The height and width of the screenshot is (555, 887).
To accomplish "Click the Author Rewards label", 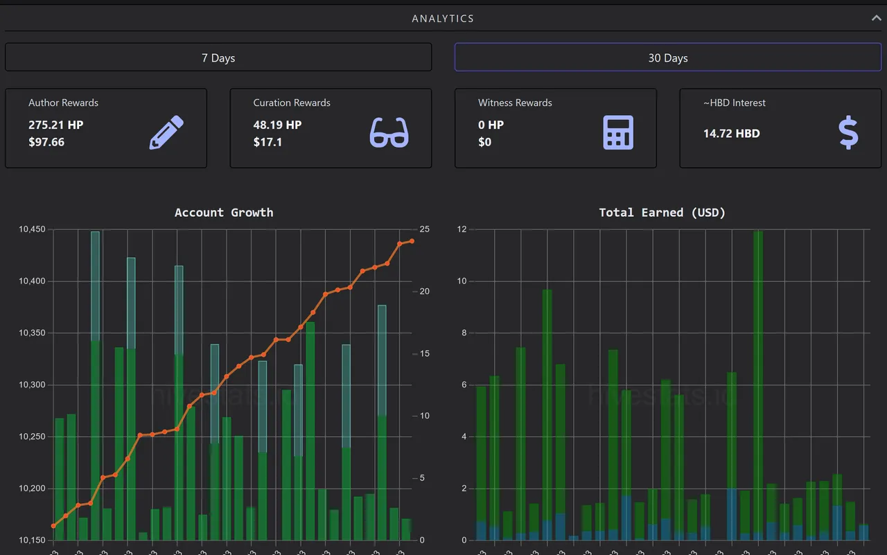I will click(63, 103).
